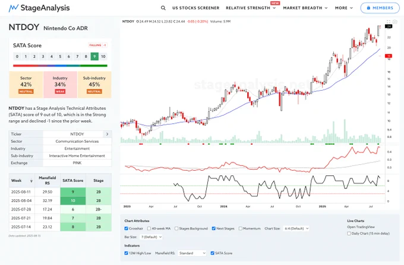Screen dimensions: 404x265
Task: Click the Members button
Action: [x=380, y=8]
